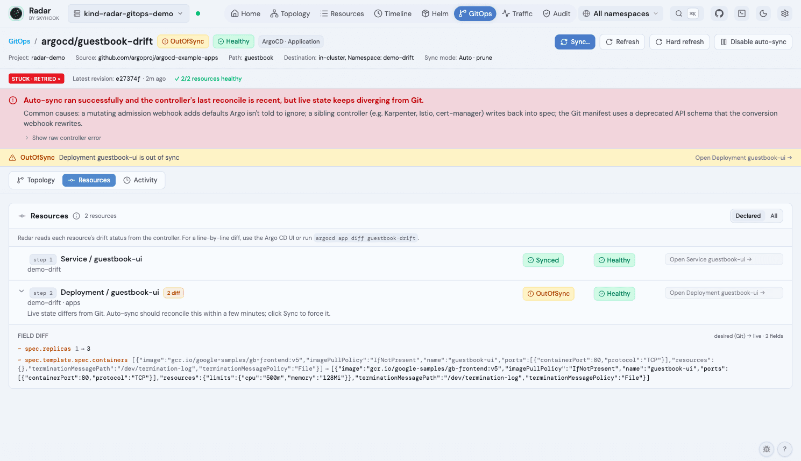Click the revision e27374f text
The height and width of the screenshot is (461, 801).
click(x=128, y=79)
